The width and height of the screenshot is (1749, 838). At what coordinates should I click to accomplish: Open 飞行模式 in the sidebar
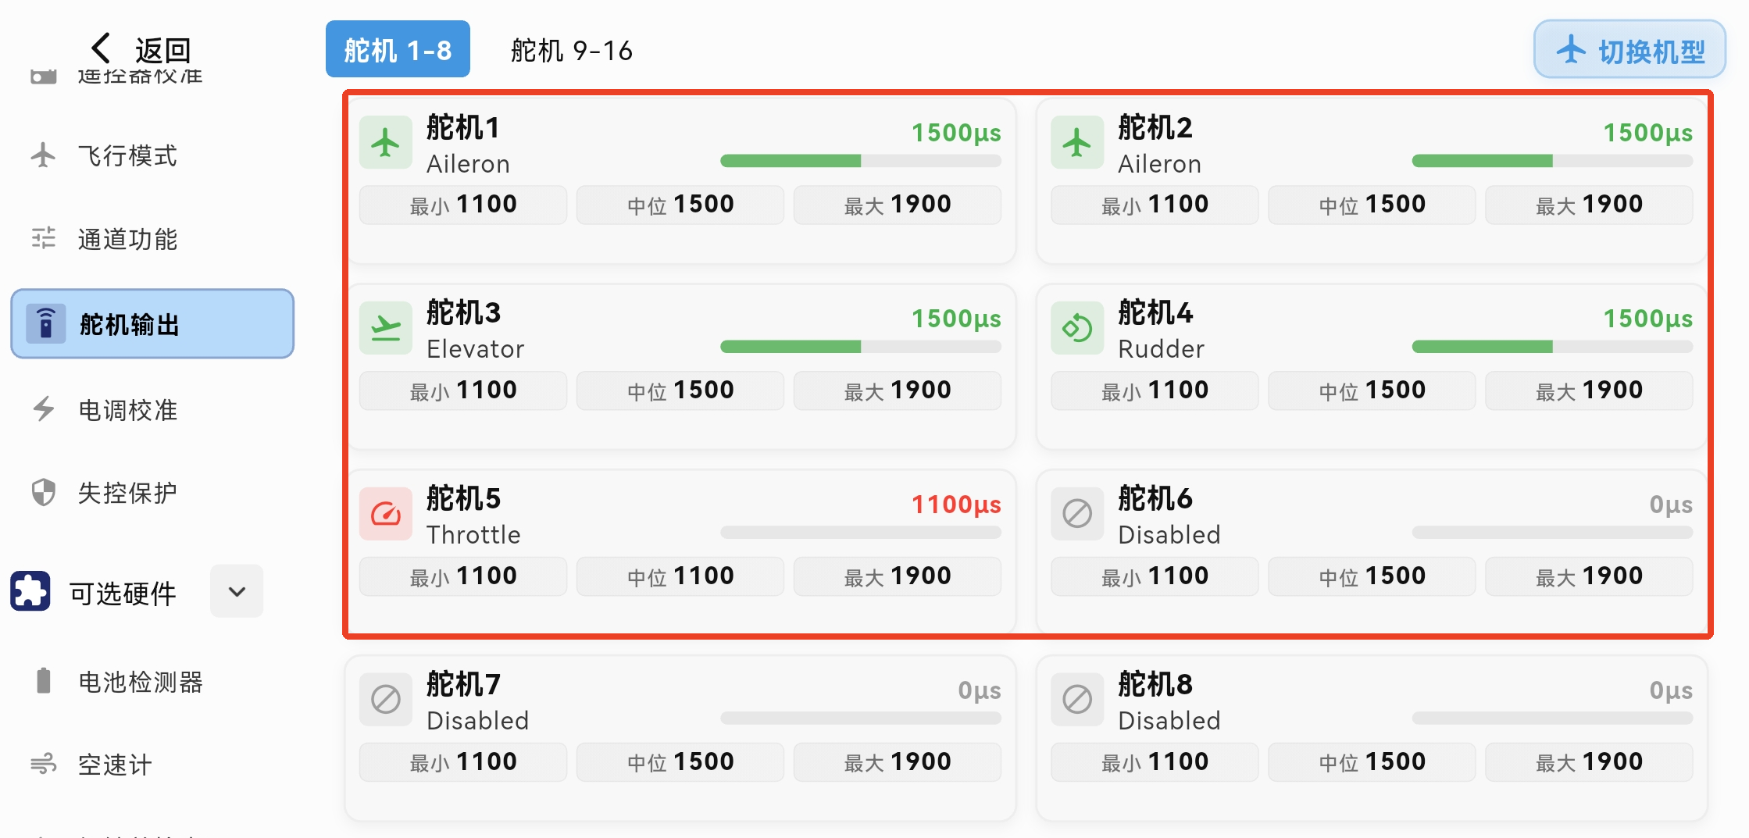pos(127,155)
